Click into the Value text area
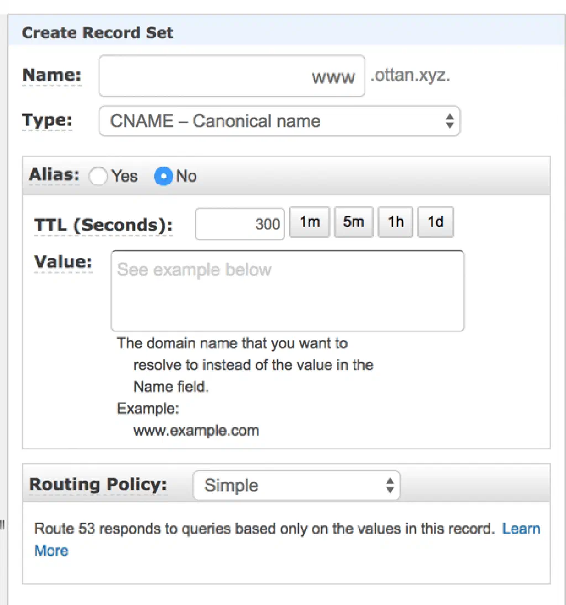The image size is (566, 605). pyautogui.click(x=287, y=291)
